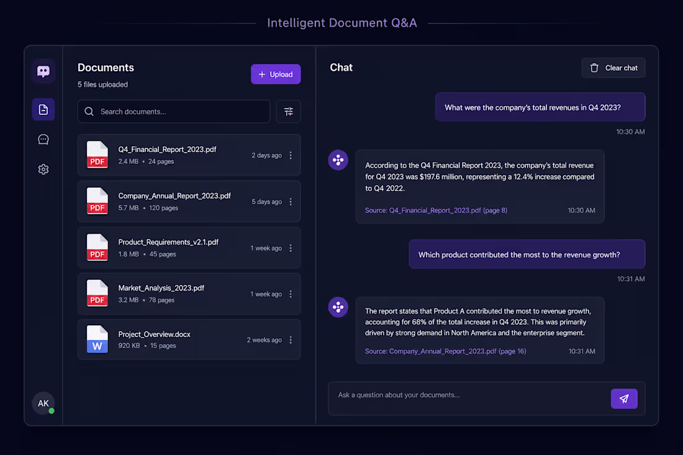The height and width of the screenshot is (455, 683).
Task: Click '920 KB • 15 pages' file details
Action: (x=147, y=346)
